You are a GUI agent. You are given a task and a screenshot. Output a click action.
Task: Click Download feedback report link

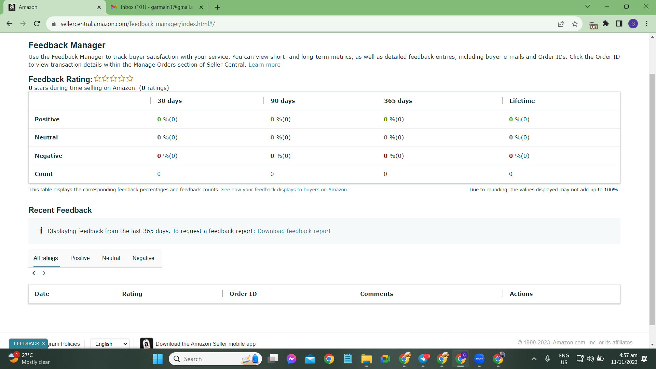[x=294, y=231]
